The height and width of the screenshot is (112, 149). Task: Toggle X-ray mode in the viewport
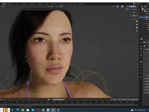coord(127,7)
